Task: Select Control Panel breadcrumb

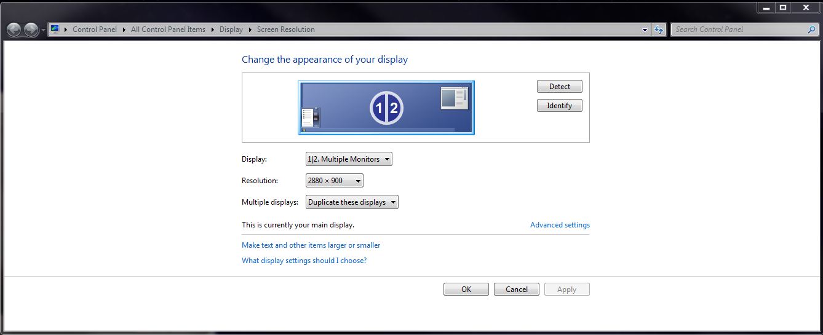Action: pyautogui.click(x=94, y=30)
